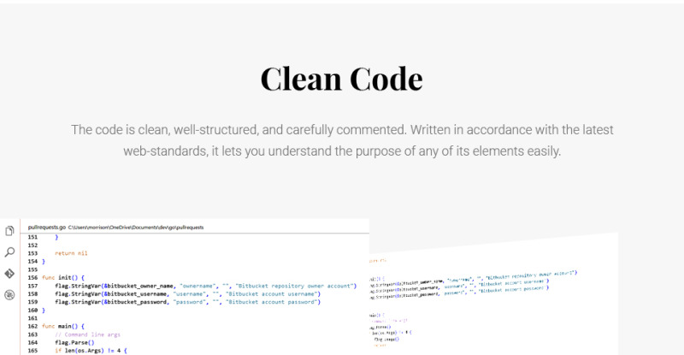Click the paragraph about latest web-standards
Image resolution: width=684 pixels, height=355 pixels.
[x=342, y=140]
